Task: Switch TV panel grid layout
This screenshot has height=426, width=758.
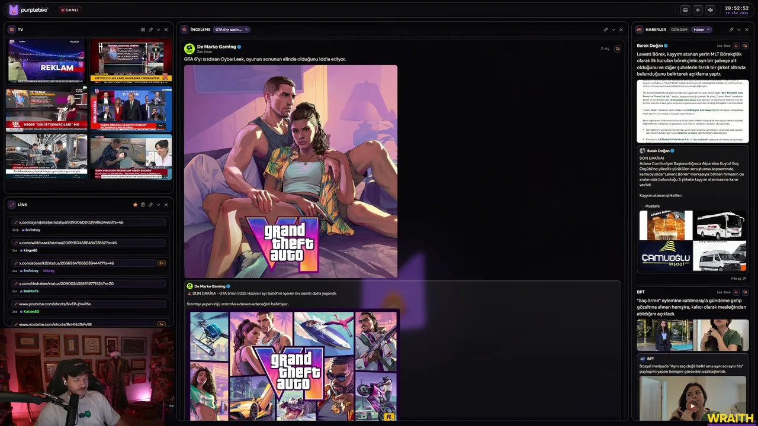Action: pos(143,30)
